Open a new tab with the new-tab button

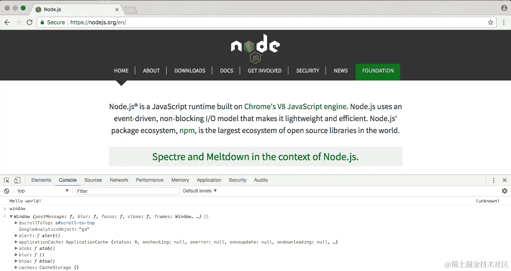(x=131, y=10)
